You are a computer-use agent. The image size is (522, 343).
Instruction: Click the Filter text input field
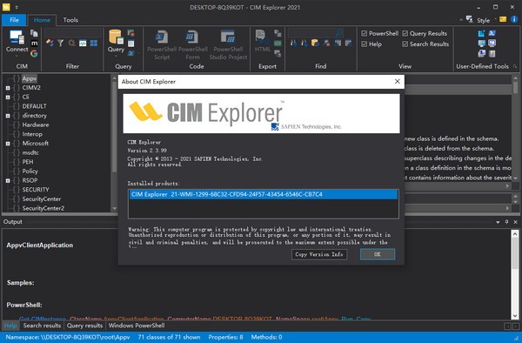coord(73,32)
